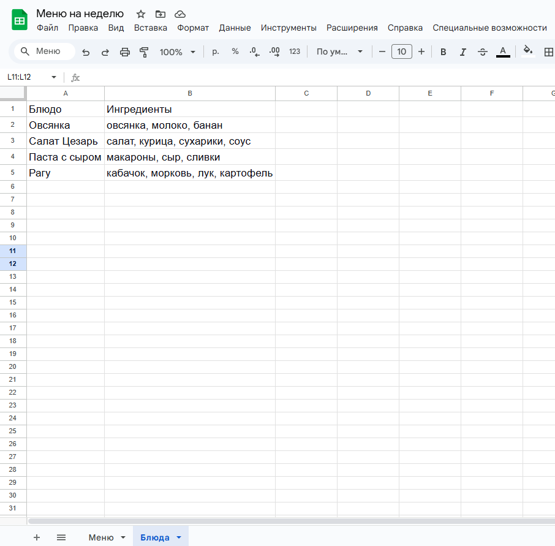555x546 pixels.
Task: Open the Справка menu
Action: coord(405,28)
